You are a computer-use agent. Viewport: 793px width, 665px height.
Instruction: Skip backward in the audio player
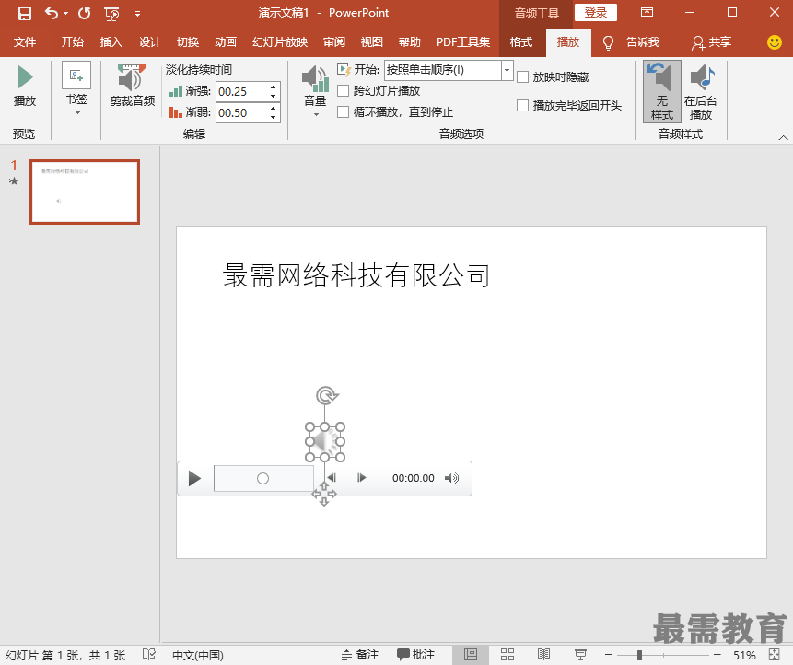click(332, 478)
